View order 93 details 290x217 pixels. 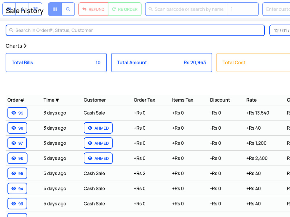[x=17, y=203]
